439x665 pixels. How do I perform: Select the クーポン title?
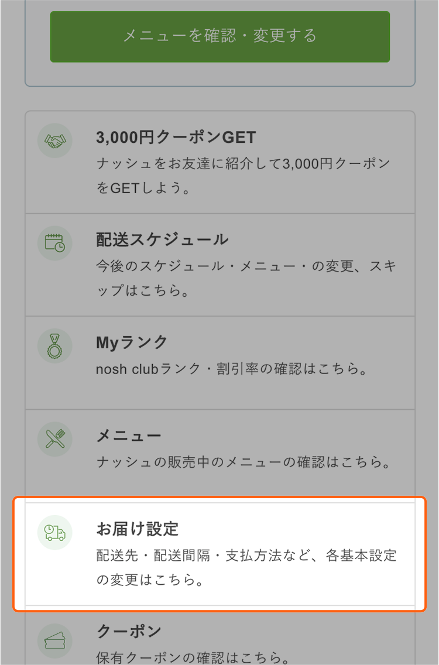[129, 631]
